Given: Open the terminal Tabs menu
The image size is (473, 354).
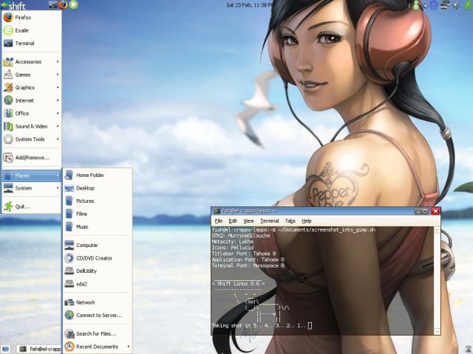Looking at the screenshot, I should [290, 221].
